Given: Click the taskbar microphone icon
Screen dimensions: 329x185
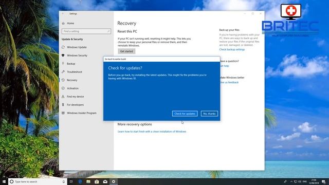Looking at the screenshot, I should [64, 181].
